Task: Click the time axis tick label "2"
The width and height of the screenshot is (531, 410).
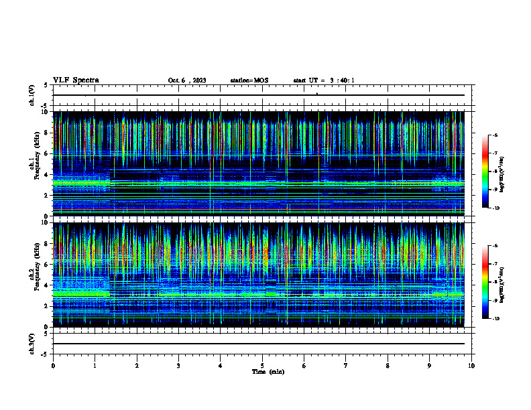Action: pos(137,366)
